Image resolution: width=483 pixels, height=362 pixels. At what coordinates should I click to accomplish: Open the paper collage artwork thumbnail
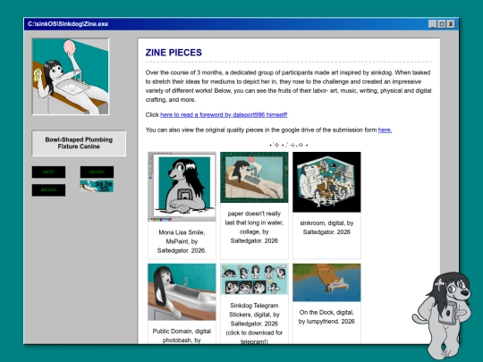tap(254, 177)
